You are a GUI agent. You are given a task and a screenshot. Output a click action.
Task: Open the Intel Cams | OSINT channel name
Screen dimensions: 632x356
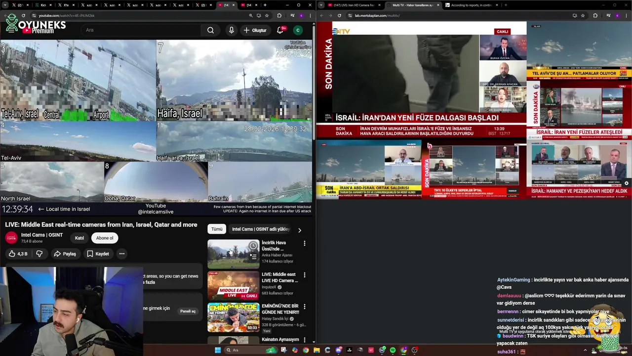[x=42, y=235]
